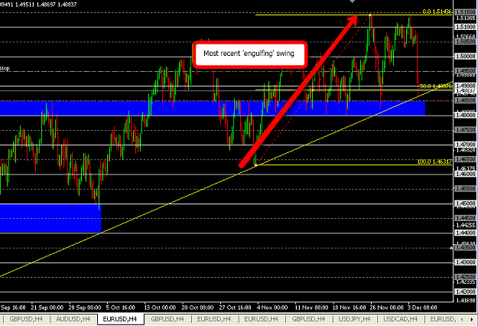478x326 pixels.
Task: Click price scale label 1.44000
Action: click(x=466, y=233)
